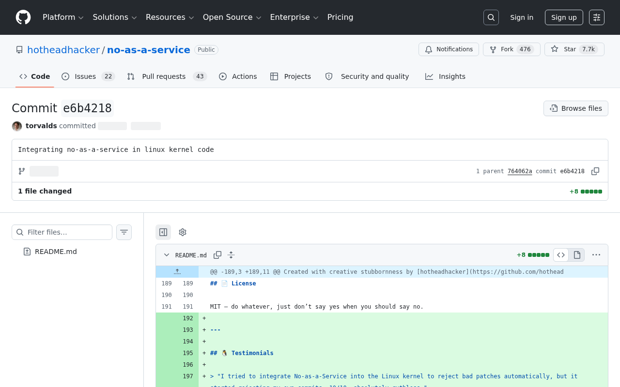Open Security and quality tab

[367, 76]
